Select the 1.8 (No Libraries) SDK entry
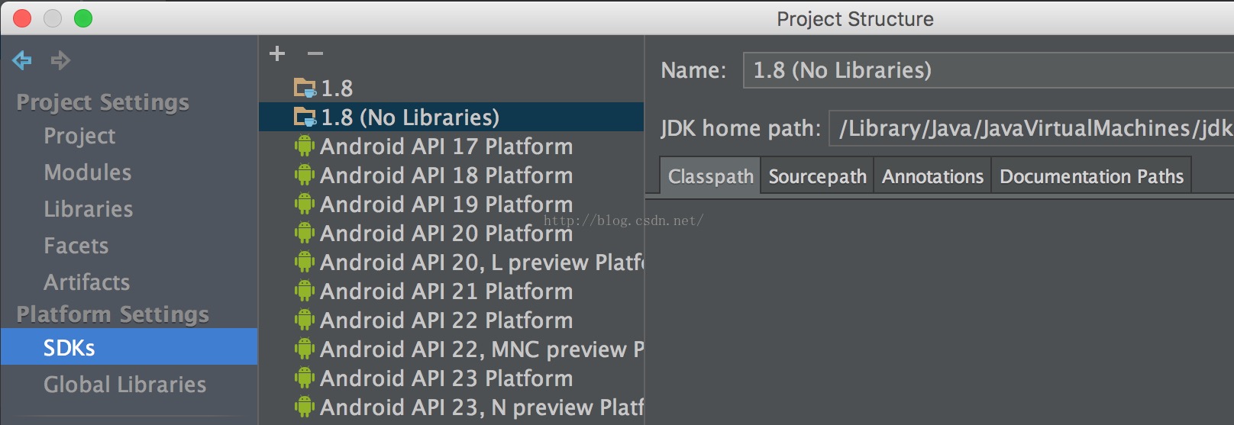The image size is (1234, 425). (410, 118)
